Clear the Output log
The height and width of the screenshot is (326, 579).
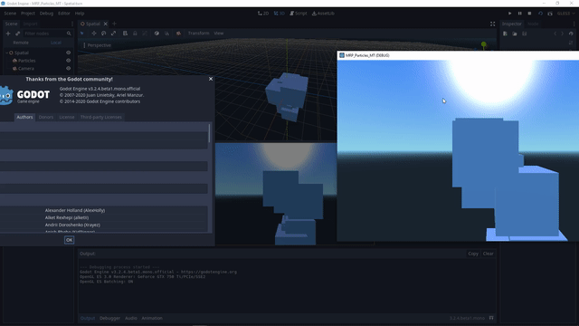coord(489,254)
